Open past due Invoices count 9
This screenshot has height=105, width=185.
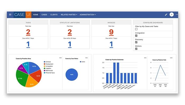pyautogui.click(x=111, y=32)
